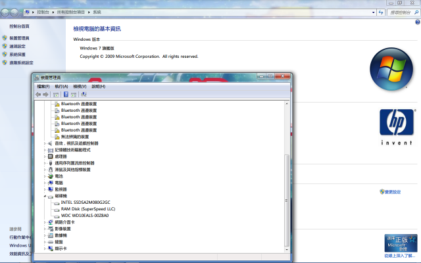This screenshot has height=263, width=421.
Task: Click the Device Manager scrollbar up arrow
Action: (x=287, y=104)
